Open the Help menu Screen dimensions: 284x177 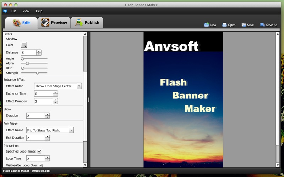tap(39, 11)
